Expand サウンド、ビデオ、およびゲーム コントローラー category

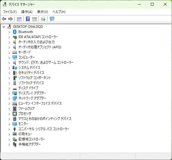click(9, 63)
